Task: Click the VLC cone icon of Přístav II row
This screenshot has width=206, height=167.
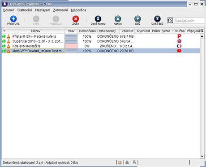Action: coord(9,36)
